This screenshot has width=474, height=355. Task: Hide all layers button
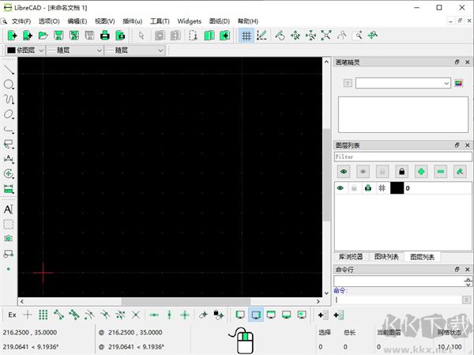click(x=363, y=172)
